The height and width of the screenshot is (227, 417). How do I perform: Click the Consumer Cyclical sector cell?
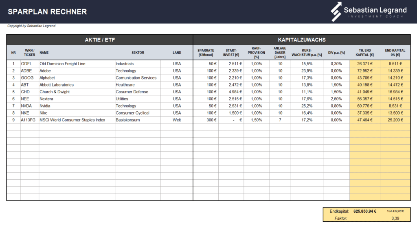(138, 113)
